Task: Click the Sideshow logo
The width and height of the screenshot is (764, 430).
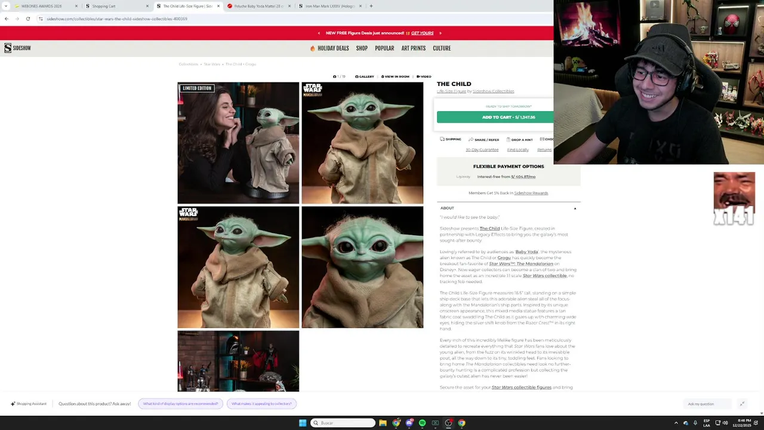Action: [17, 48]
